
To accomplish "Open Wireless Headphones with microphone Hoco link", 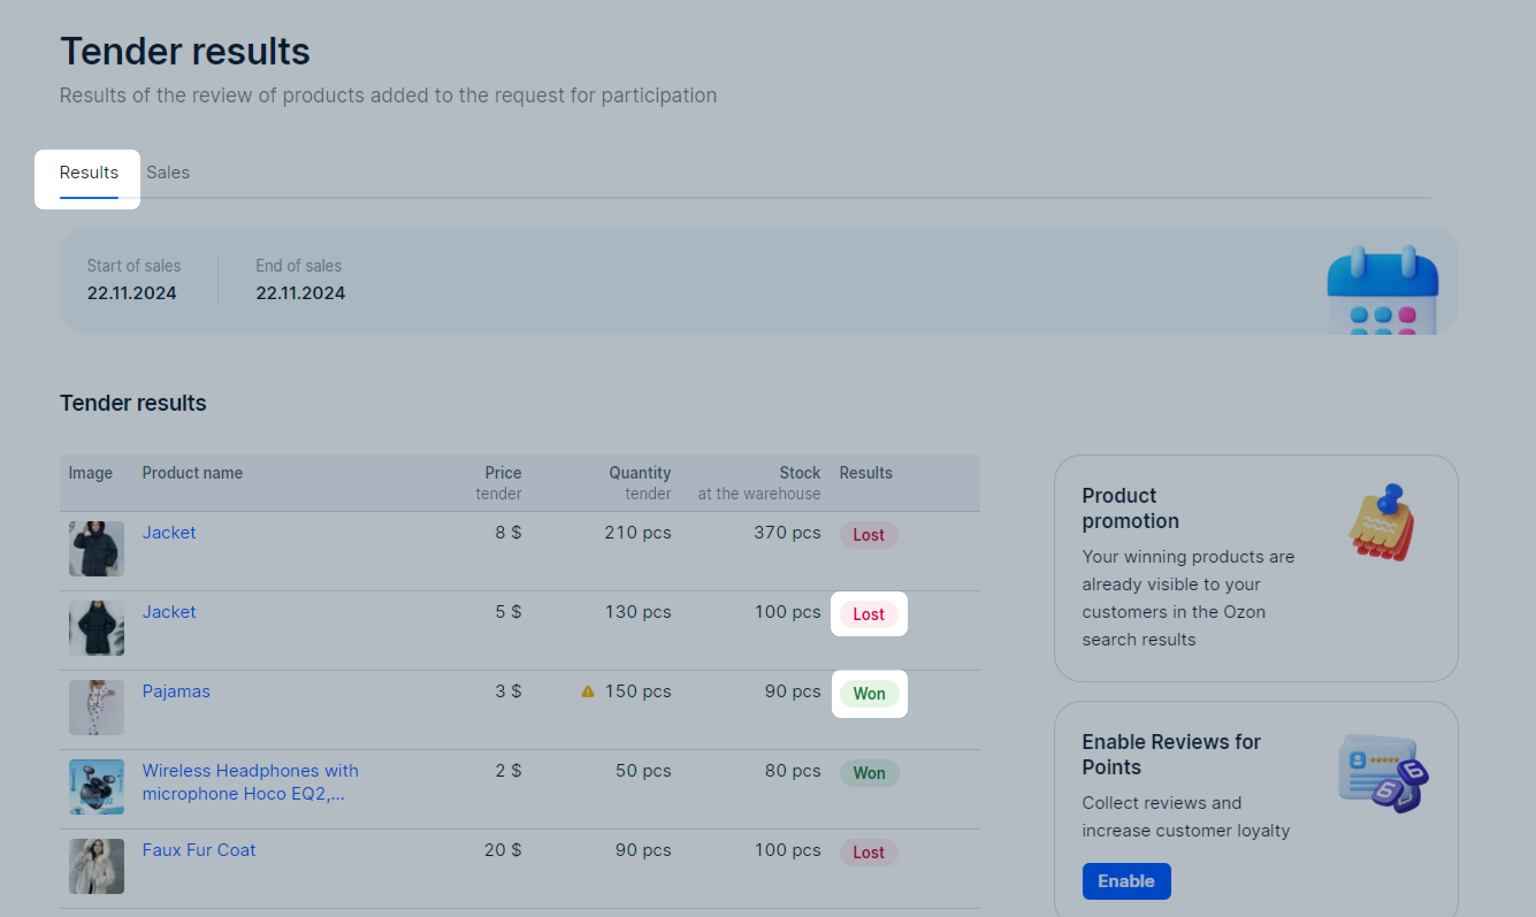I will click(250, 782).
